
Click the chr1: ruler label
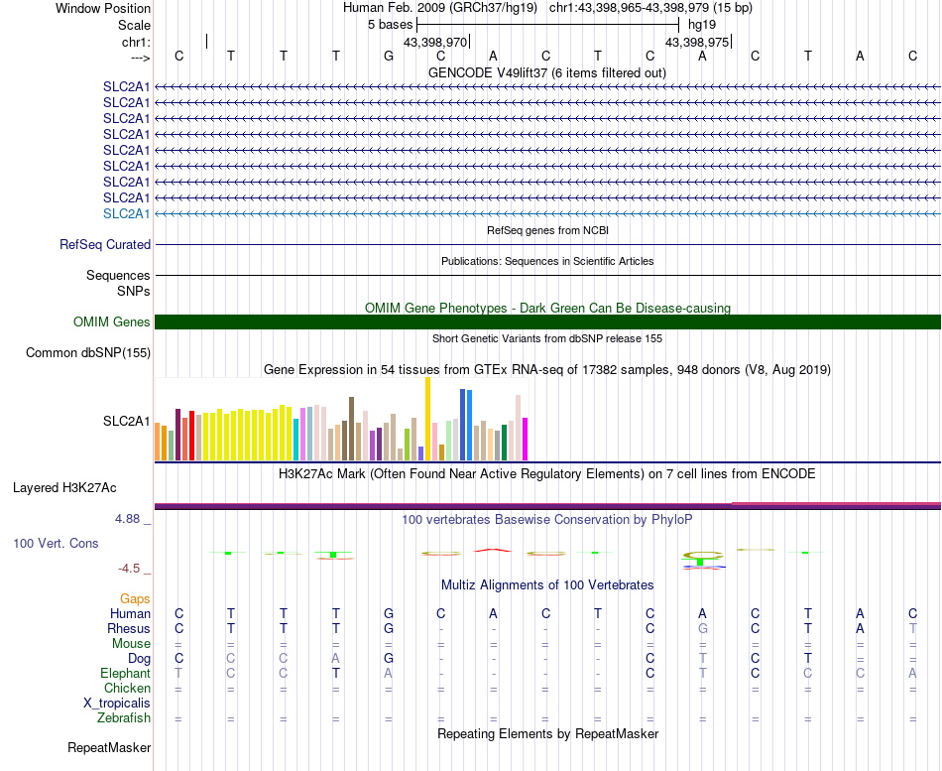pyautogui.click(x=136, y=42)
